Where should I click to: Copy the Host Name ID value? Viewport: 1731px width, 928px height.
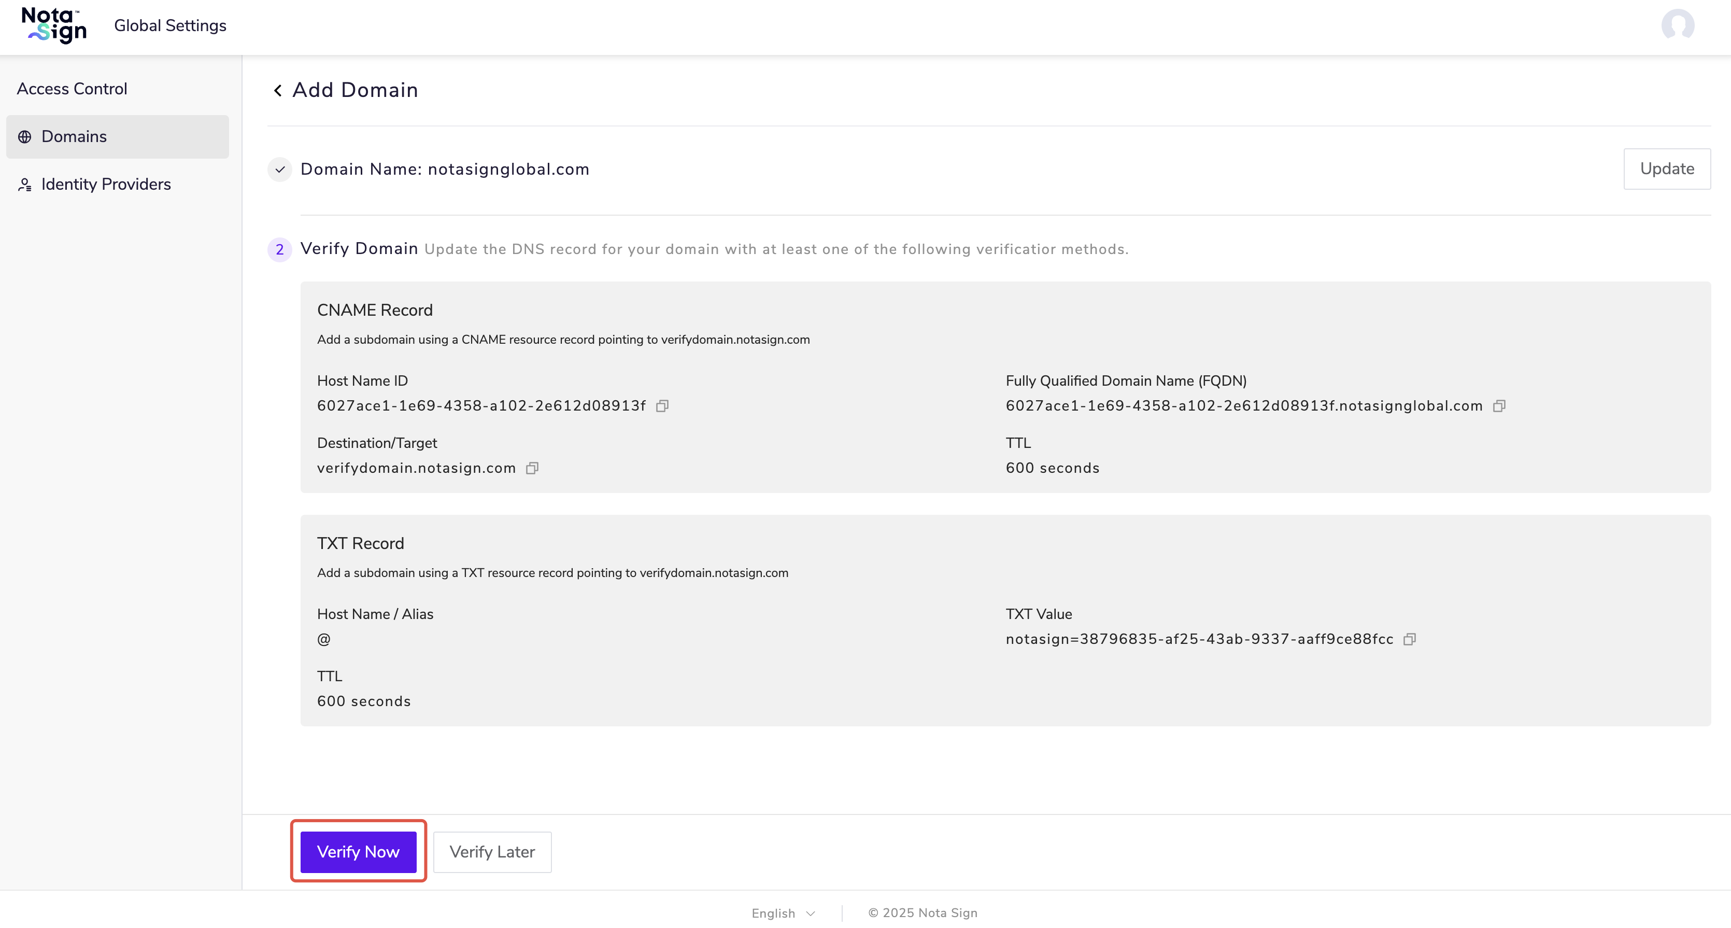[x=662, y=406]
